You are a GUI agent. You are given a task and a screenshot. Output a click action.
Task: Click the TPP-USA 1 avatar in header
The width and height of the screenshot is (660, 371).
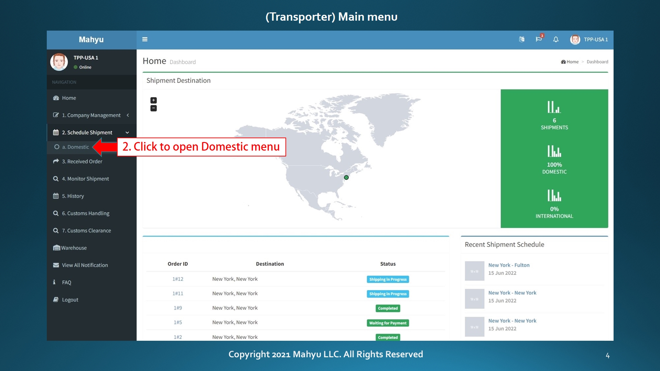click(x=575, y=40)
